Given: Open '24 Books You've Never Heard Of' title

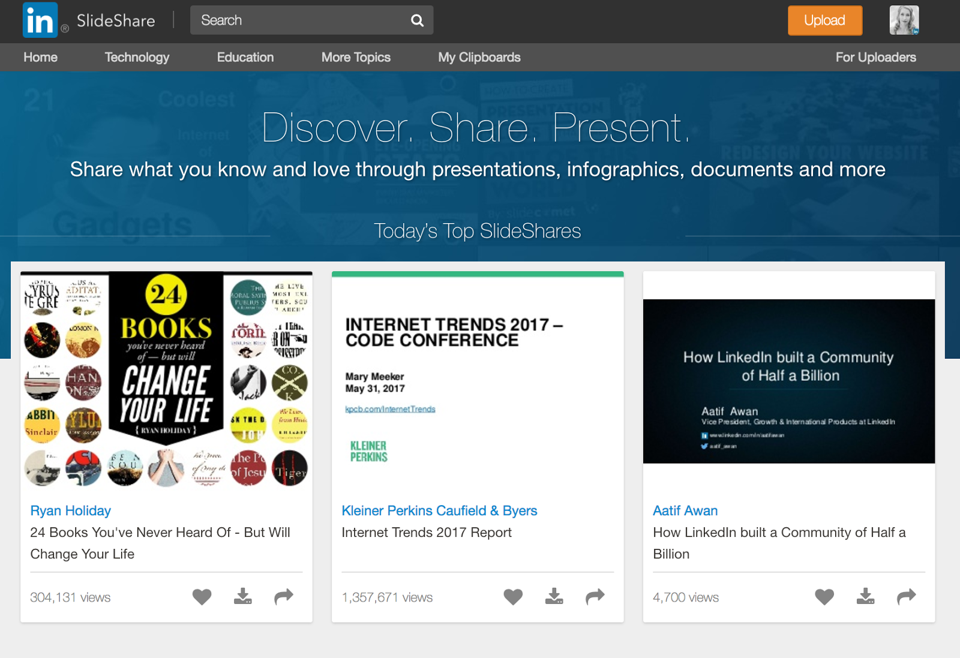Looking at the screenshot, I should point(160,543).
